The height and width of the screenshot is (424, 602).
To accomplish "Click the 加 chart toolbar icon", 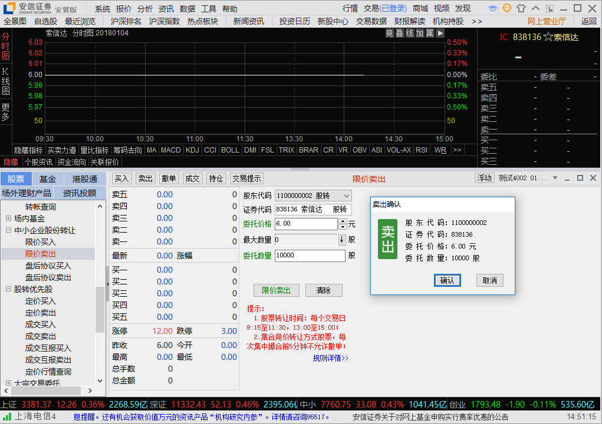I will pyautogui.click(x=420, y=34).
